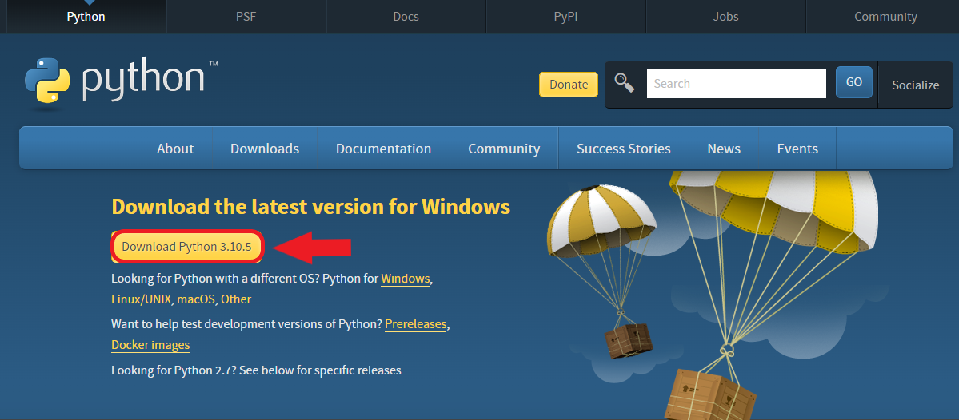The image size is (959, 420).
Task: Focus the Search input field
Action: pos(737,84)
